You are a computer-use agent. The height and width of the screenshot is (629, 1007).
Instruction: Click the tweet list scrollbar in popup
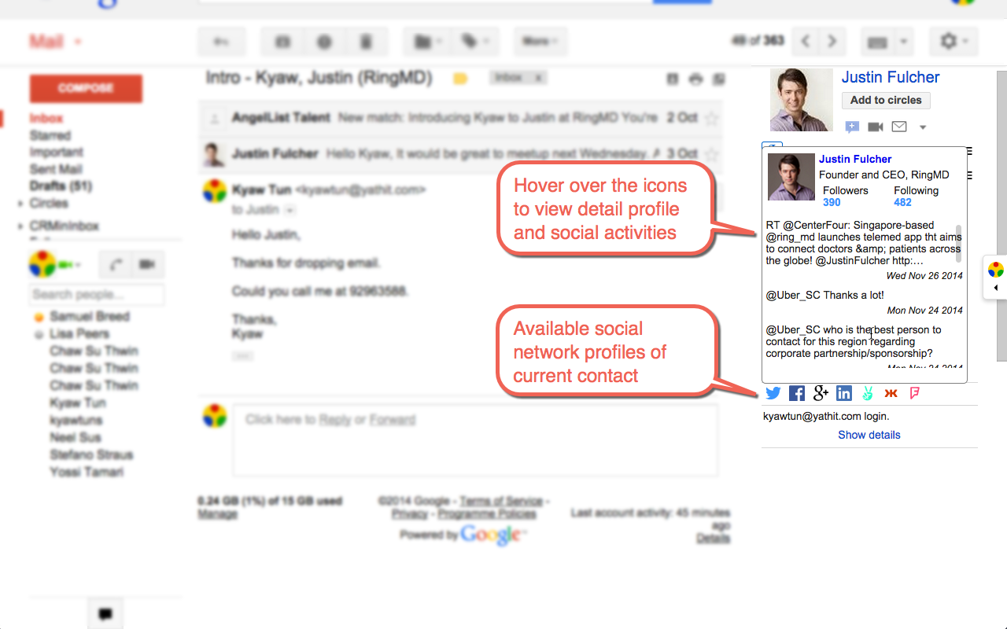[x=959, y=243]
